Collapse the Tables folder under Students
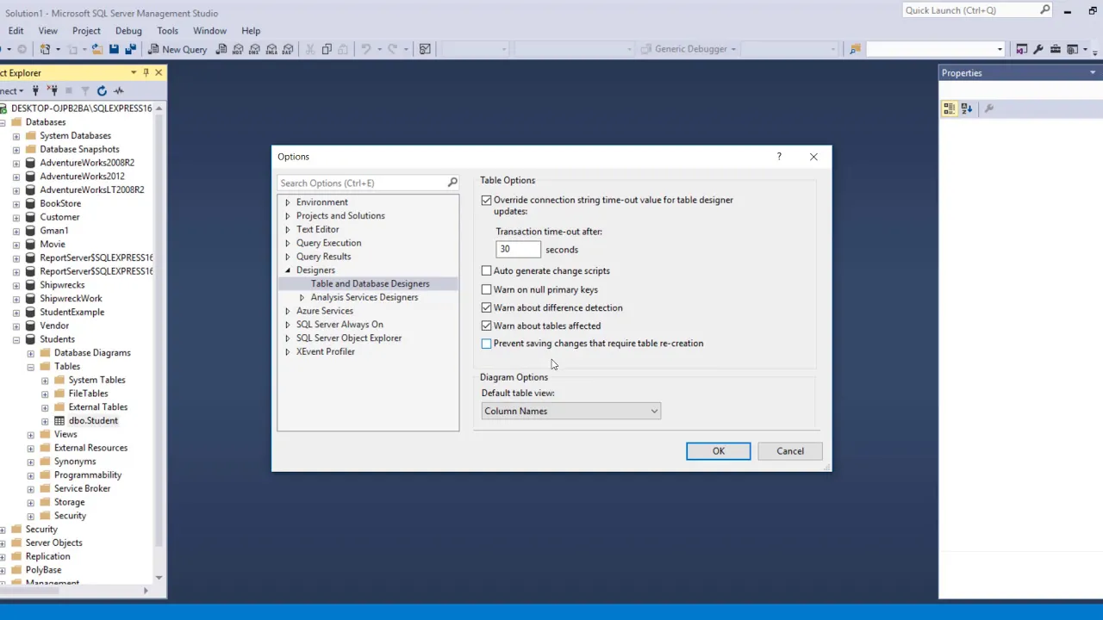This screenshot has height=620, width=1103. pyautogui.click(x=30, y=366)
